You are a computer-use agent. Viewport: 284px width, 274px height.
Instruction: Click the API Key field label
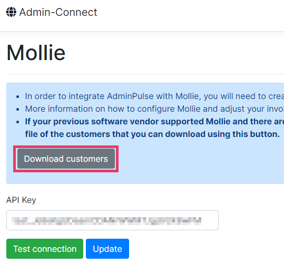tap(21, 200)
